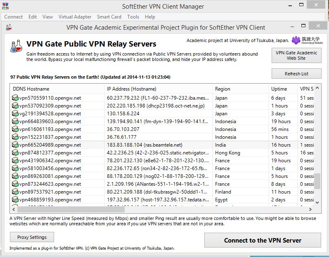Open the Connect menu
Viewport: 329px width, 257px height.
[x=13, y=17]
